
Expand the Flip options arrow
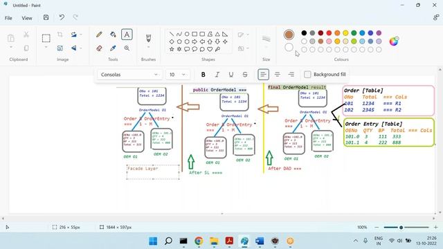pos(81,48)
